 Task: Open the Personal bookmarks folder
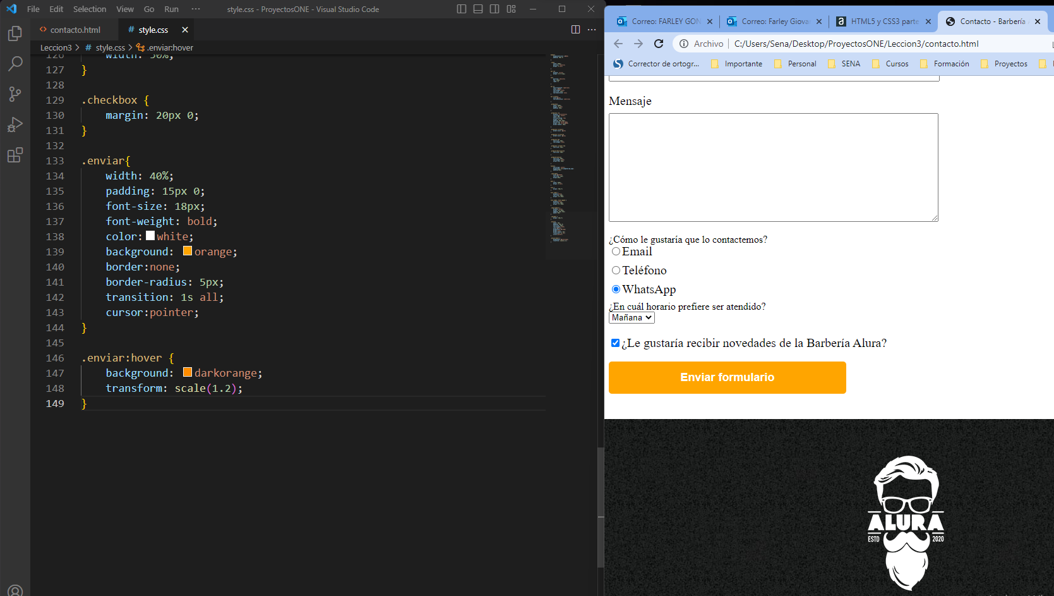tap(795, 64)
